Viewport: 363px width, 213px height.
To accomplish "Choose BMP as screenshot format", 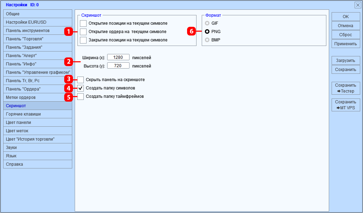I will coord(207,40).
